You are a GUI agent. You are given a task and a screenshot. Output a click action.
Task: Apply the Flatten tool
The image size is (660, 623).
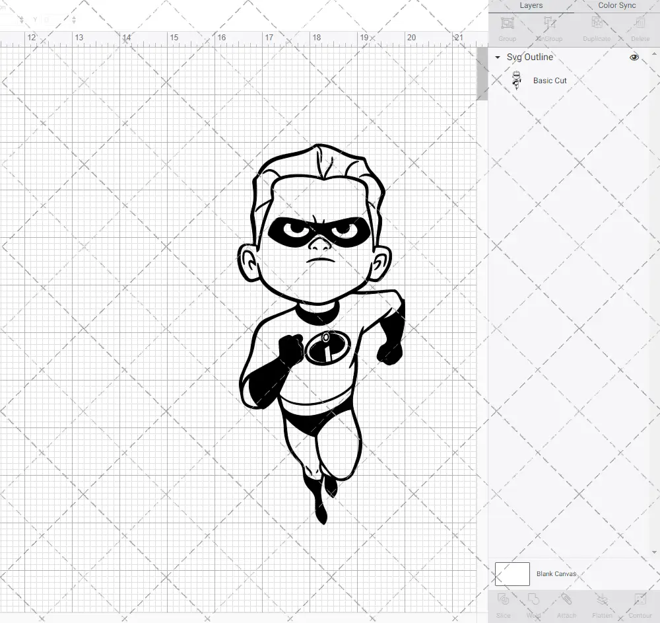pyautogui.click(x=601, y=605)
